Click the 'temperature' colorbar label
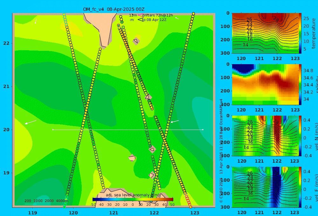Viewport: 318px width, 216px height. [x=314, y=33]
